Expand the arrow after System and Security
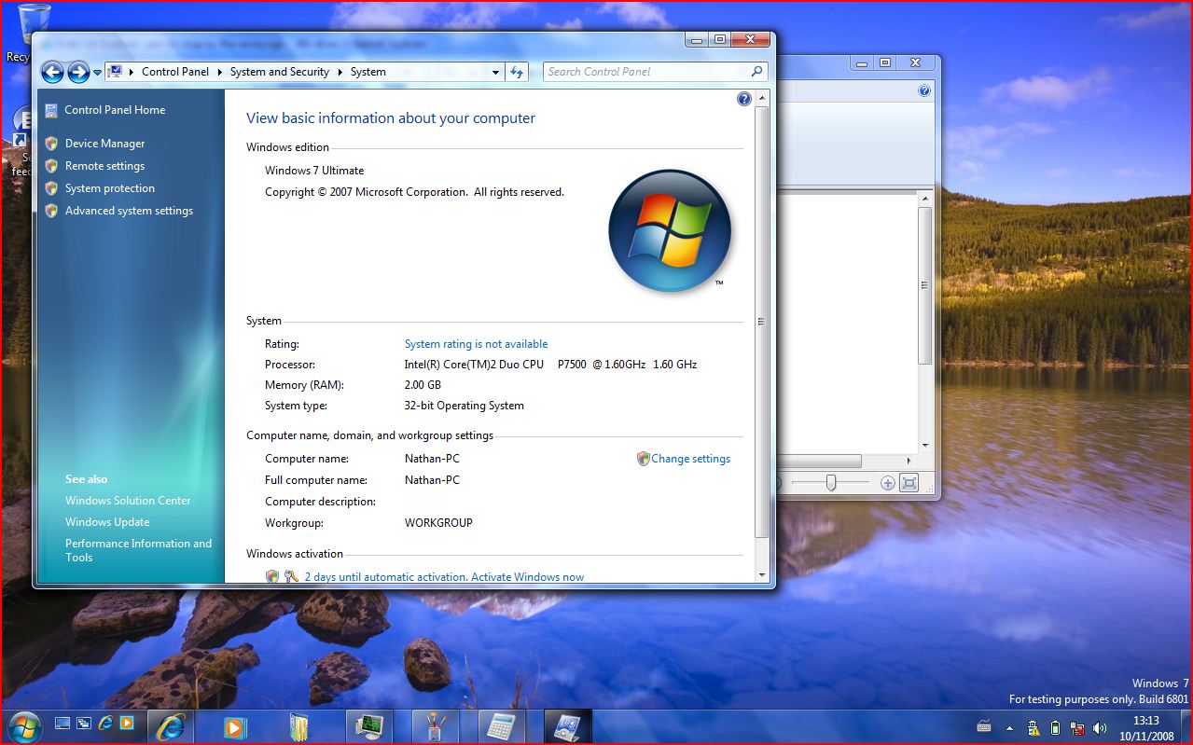This screenshot has width=1193, height=745. [340, 72]
